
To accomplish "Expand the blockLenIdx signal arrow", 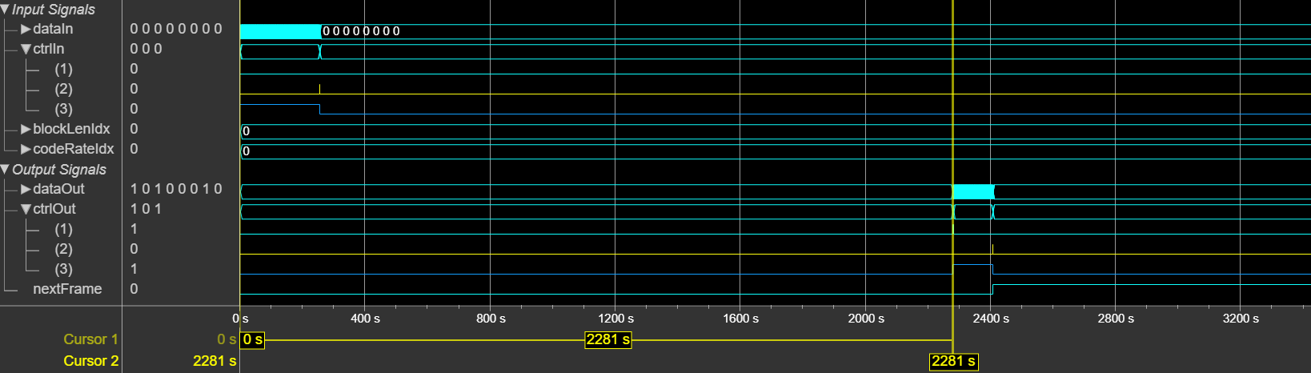I will point(26,129).
